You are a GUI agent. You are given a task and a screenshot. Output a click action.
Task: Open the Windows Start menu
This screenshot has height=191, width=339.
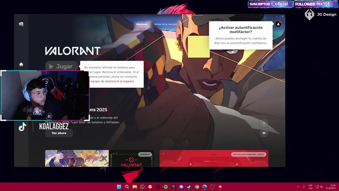coord(119,187)
